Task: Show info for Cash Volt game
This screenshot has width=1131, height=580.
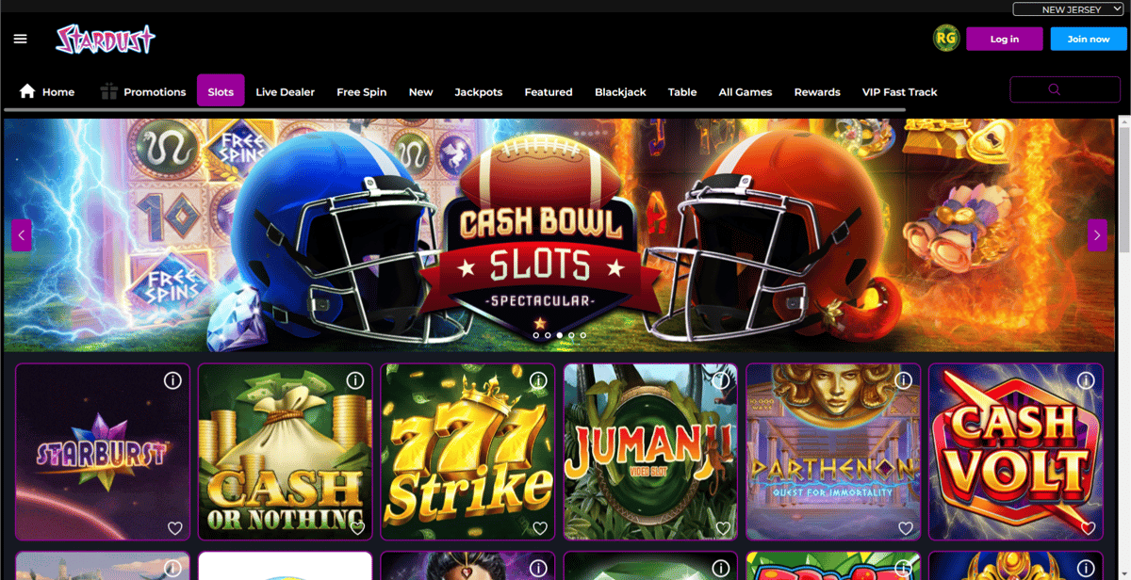Action: point(1086,380)
